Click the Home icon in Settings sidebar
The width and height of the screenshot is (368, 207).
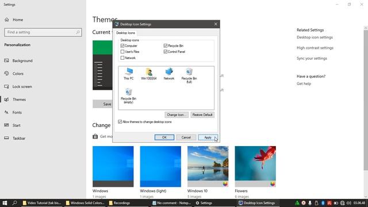[x=7, y=20]
